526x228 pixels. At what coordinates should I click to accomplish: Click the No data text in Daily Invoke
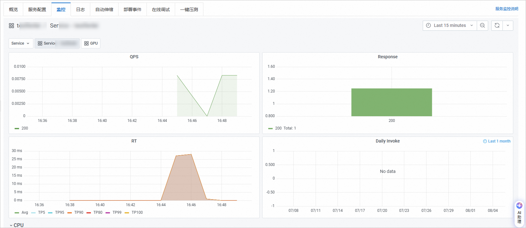(387, 171)
